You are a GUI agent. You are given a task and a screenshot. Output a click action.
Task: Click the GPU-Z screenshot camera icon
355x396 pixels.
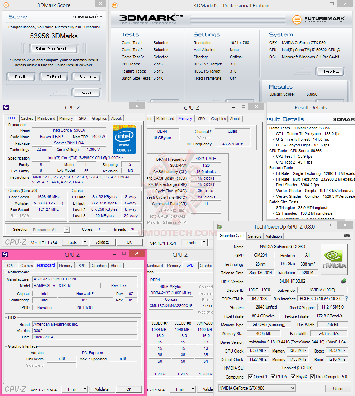347,235
